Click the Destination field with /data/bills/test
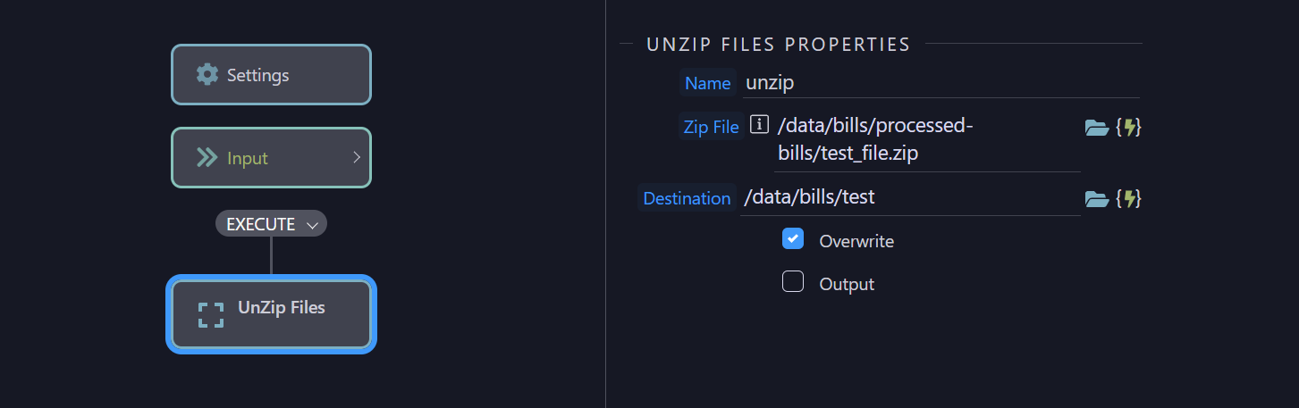The height and width of the screenshot is (408, 1299). click(910, 197)
